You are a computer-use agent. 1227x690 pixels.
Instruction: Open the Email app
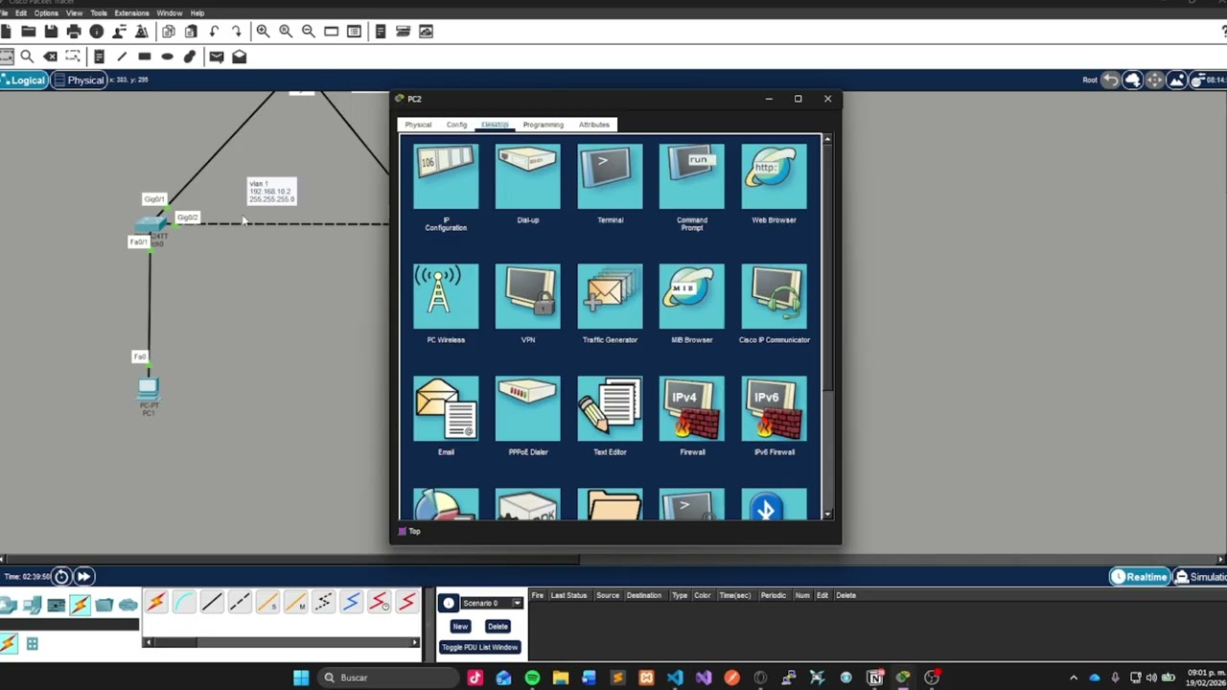click(x=446, y=409)
